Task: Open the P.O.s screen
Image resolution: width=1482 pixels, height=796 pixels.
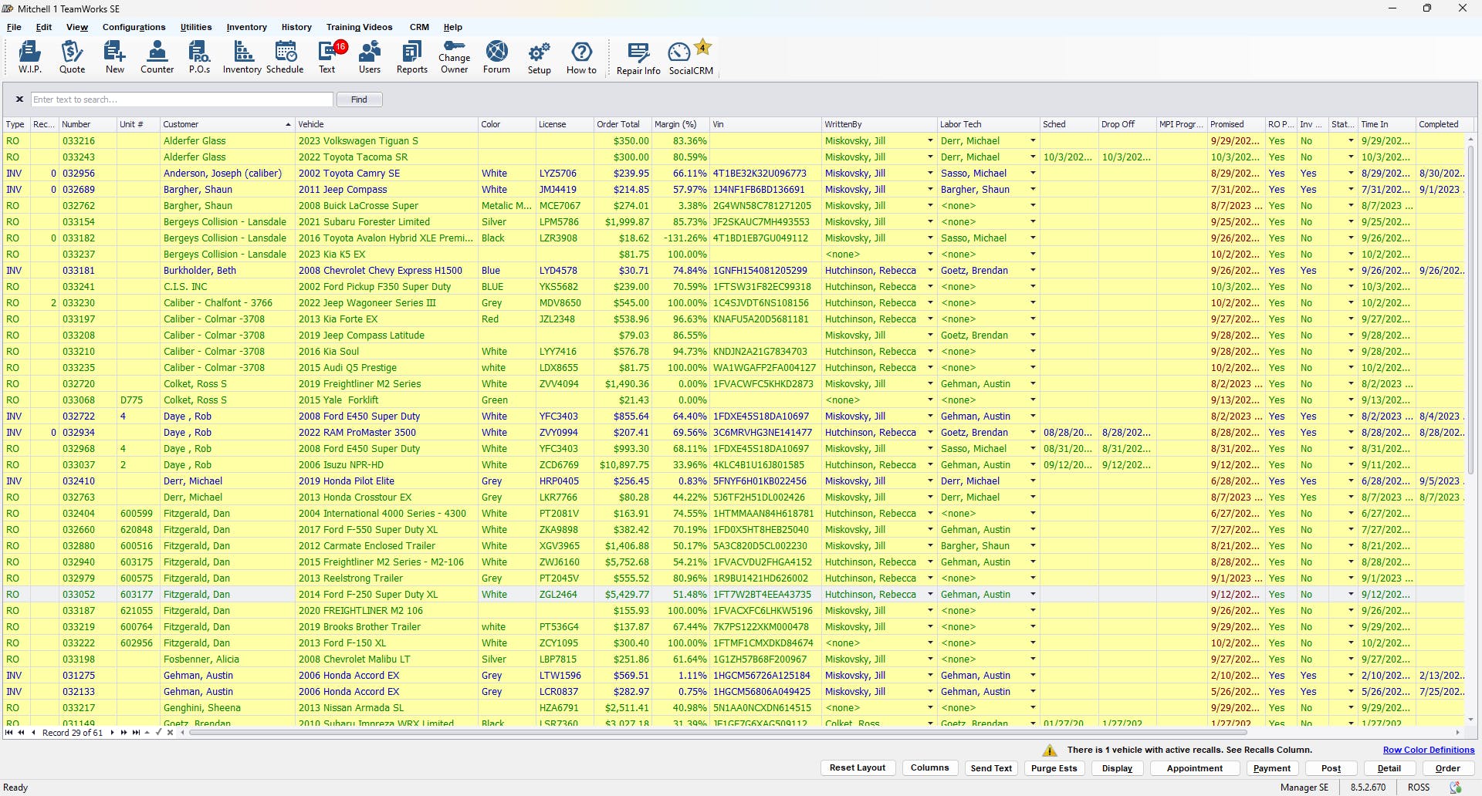Action: pyautogui.click(x=199, y=57)
